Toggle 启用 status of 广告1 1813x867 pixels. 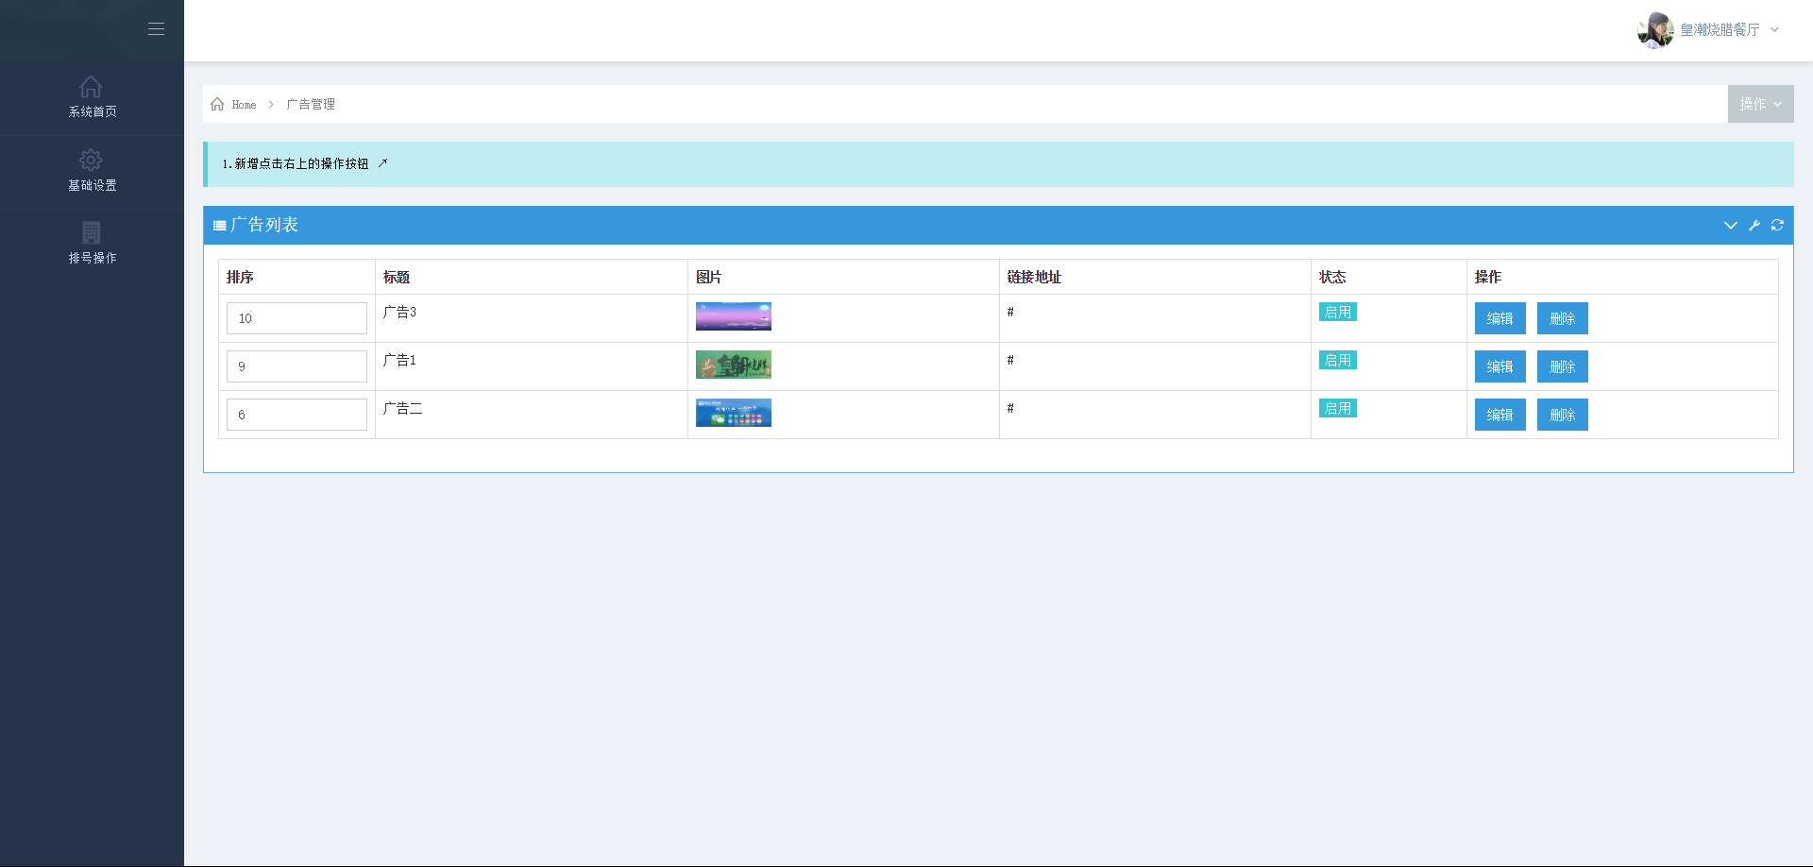(1338, 360)
